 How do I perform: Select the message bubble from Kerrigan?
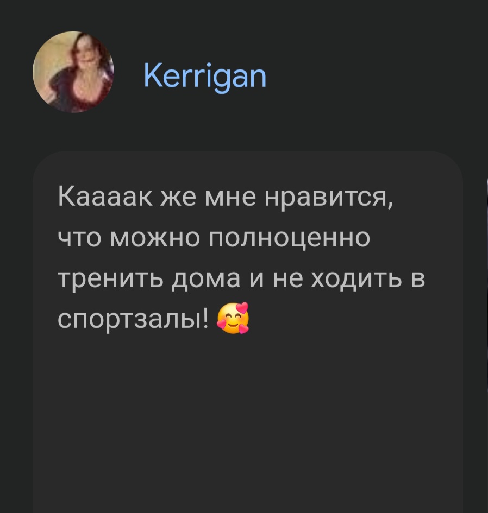point(248,332)
